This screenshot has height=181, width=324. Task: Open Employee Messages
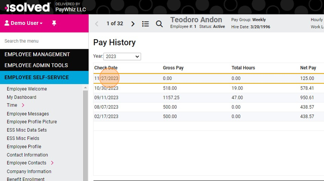click(x=28, y=114)
